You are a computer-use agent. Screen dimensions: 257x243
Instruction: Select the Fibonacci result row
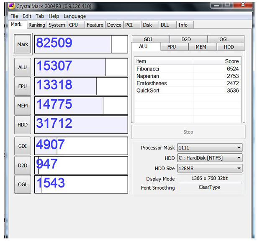point(188,68)
